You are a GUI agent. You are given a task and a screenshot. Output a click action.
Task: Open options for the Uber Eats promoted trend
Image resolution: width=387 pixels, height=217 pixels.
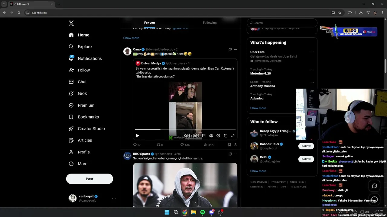(x=312, y=52)
